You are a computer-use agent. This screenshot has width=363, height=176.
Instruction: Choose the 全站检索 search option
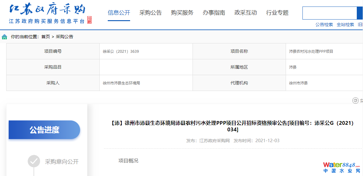click(345, 25)
